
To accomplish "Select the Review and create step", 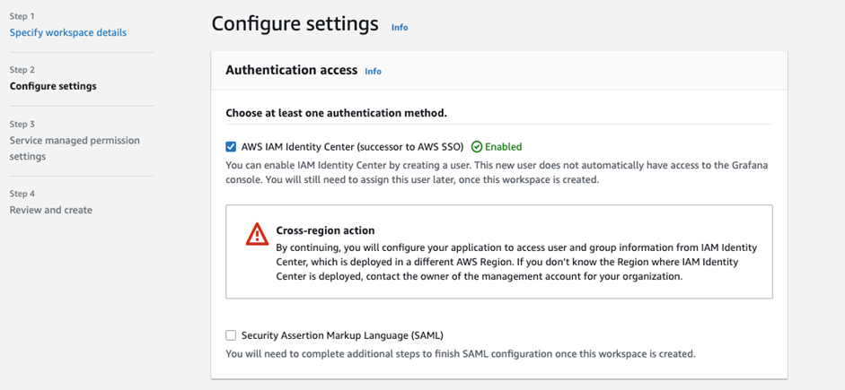I will point(50,210).
